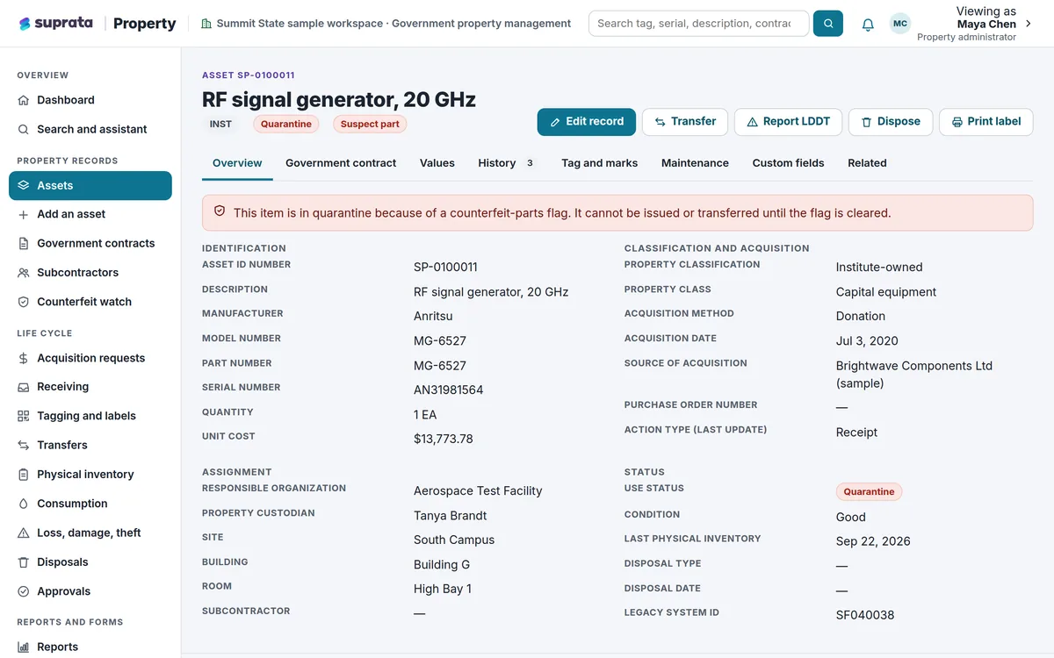
Task: Open the MC avatar menu
Action: tap(900, 24)
